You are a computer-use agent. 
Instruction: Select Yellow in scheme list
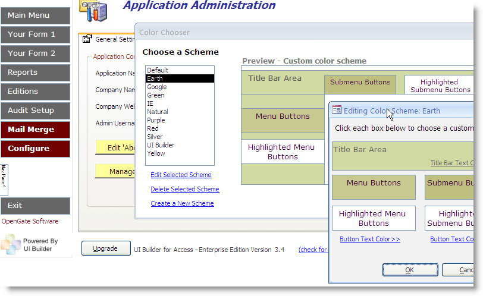tap(180, 153)
